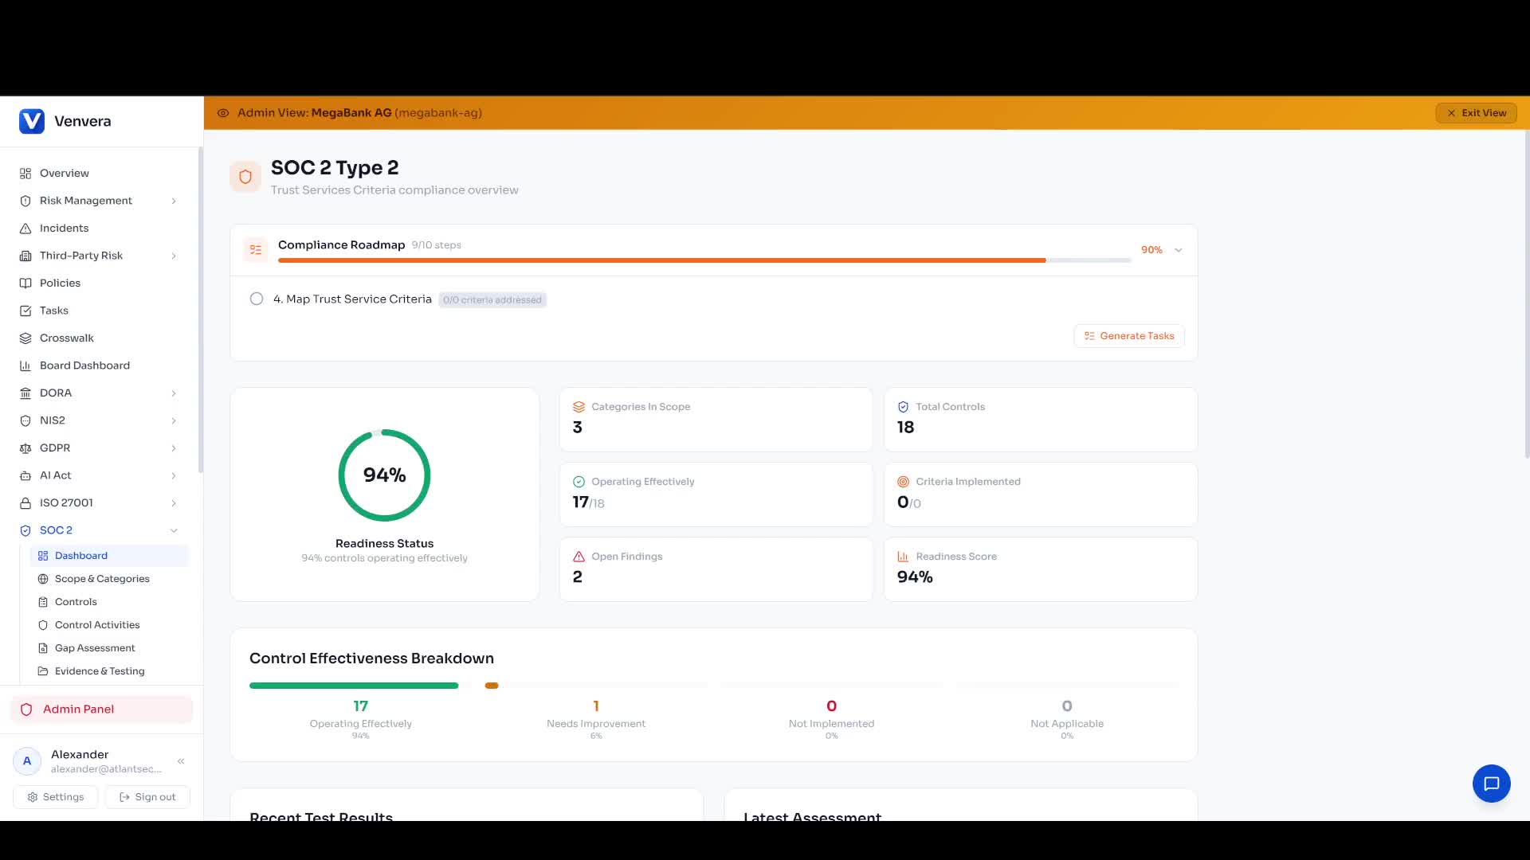This screenshot has width=1530, height=860.
Task: Click the Crosswalk layers icon in sidebar
Action: (25, 338)
